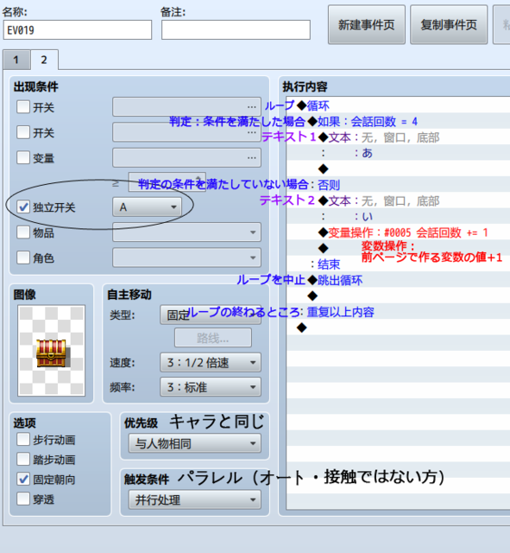Click the empty diamond line under あ

(x=398, y=169)
